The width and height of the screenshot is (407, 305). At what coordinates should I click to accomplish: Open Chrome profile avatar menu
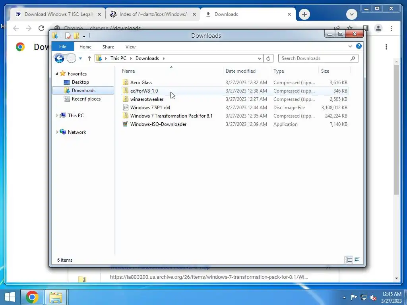378,28
